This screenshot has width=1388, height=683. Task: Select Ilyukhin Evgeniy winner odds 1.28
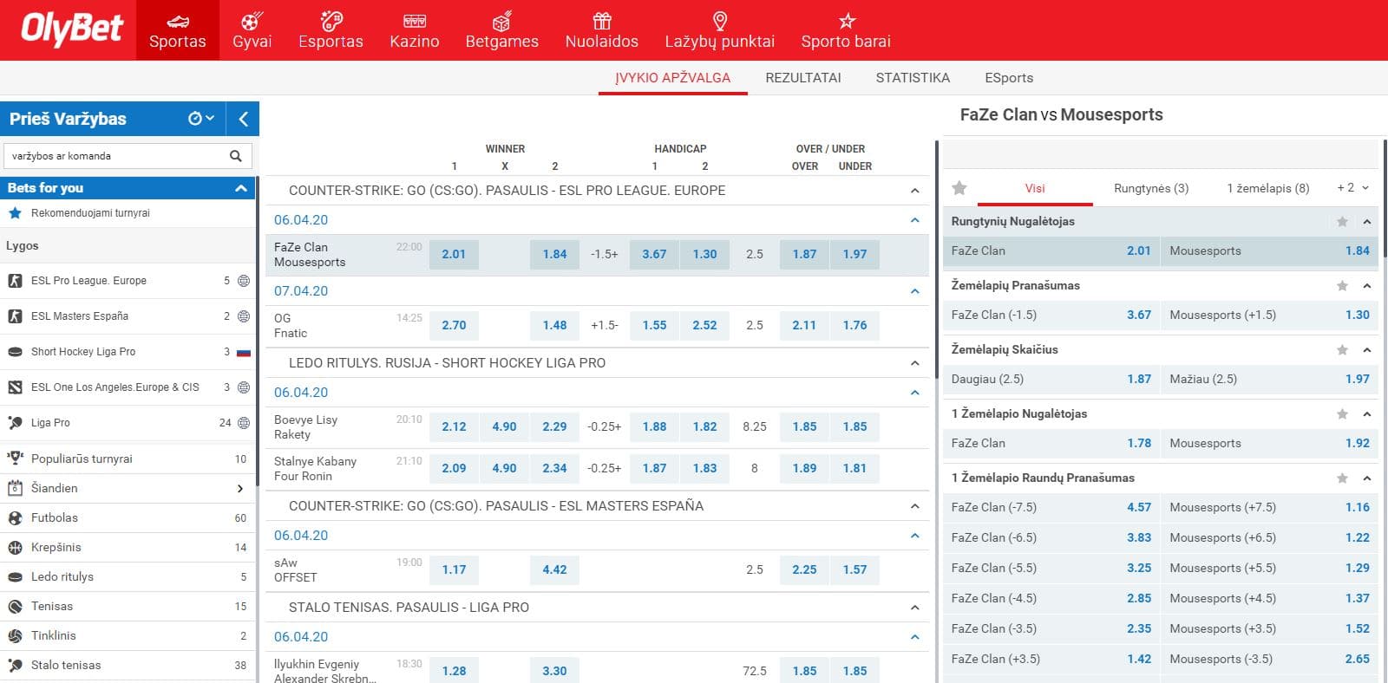point(454,671)
